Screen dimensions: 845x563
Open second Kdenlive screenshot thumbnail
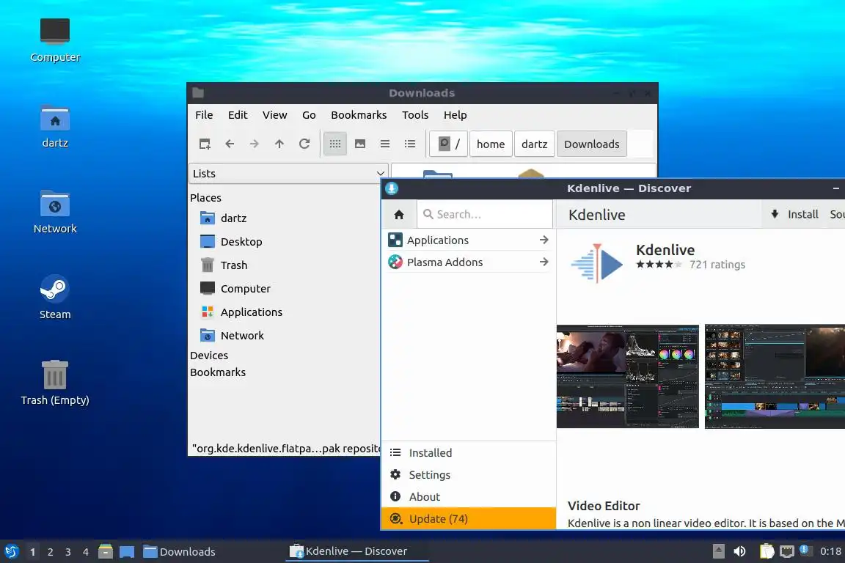[x=775, y=376]
